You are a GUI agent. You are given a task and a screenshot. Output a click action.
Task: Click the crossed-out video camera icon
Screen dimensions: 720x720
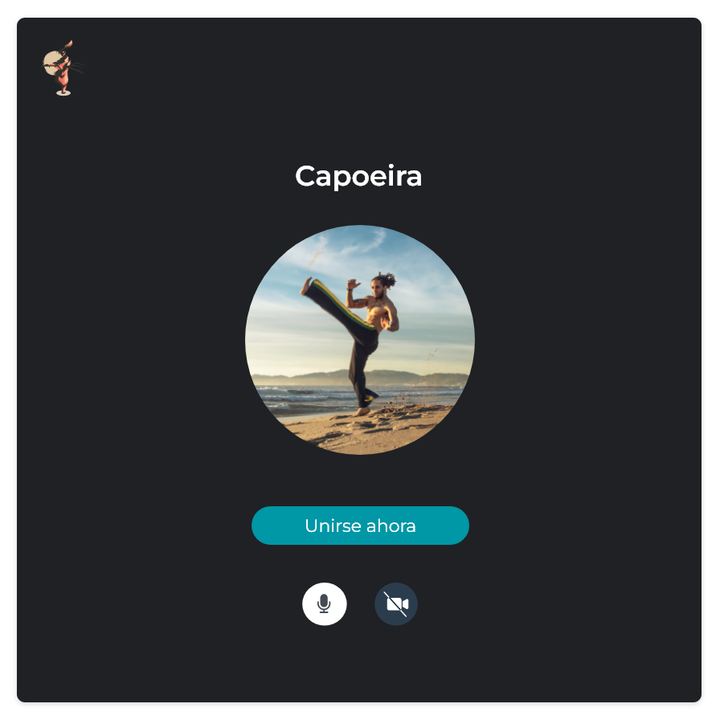pos(396,603)
